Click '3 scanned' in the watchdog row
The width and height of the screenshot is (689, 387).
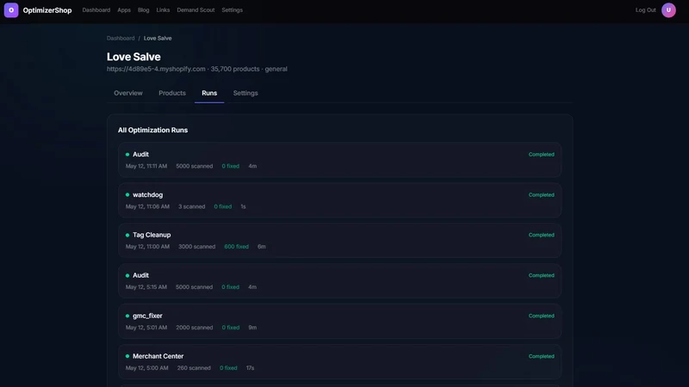coord(191,206)
